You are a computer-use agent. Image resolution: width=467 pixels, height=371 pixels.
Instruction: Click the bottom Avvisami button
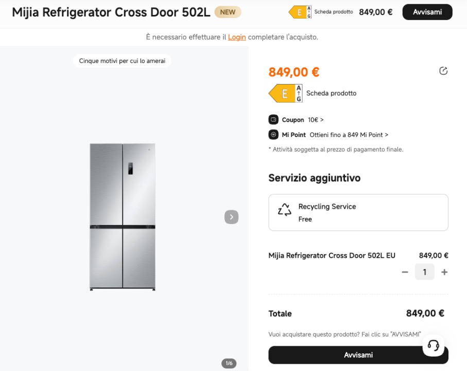coord(358,355)
